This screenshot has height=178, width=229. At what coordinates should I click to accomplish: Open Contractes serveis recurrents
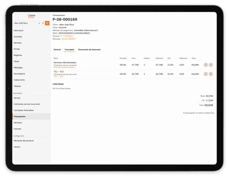pyautogui.click(x=27, y=104)
